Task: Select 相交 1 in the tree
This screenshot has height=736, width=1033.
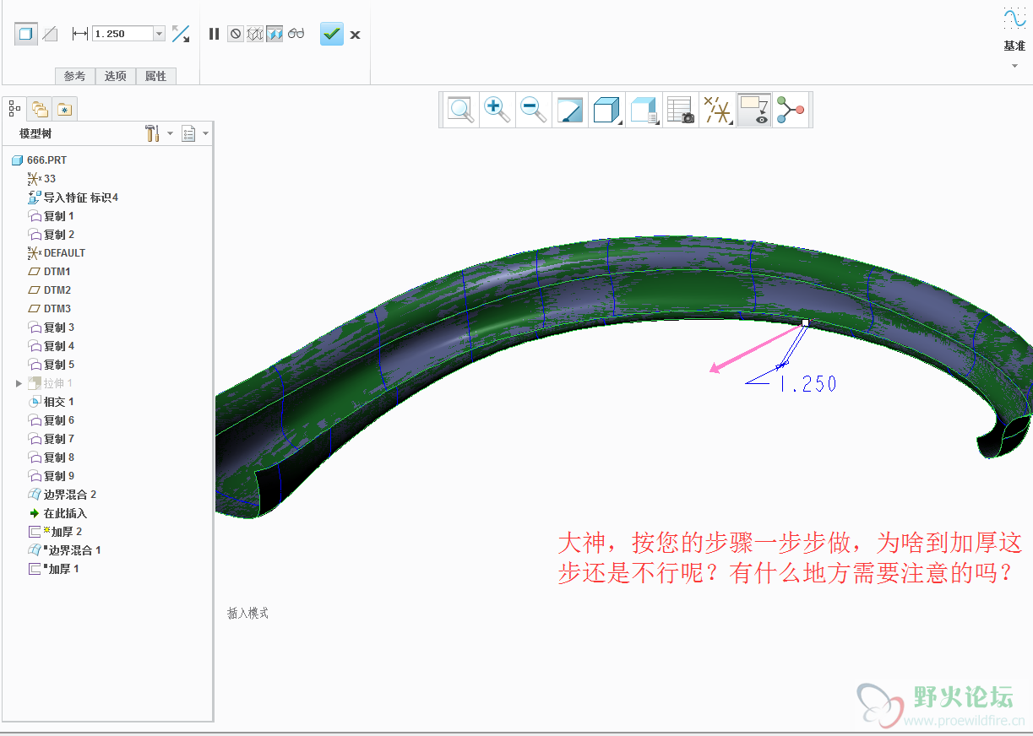Action: (59, 402)
